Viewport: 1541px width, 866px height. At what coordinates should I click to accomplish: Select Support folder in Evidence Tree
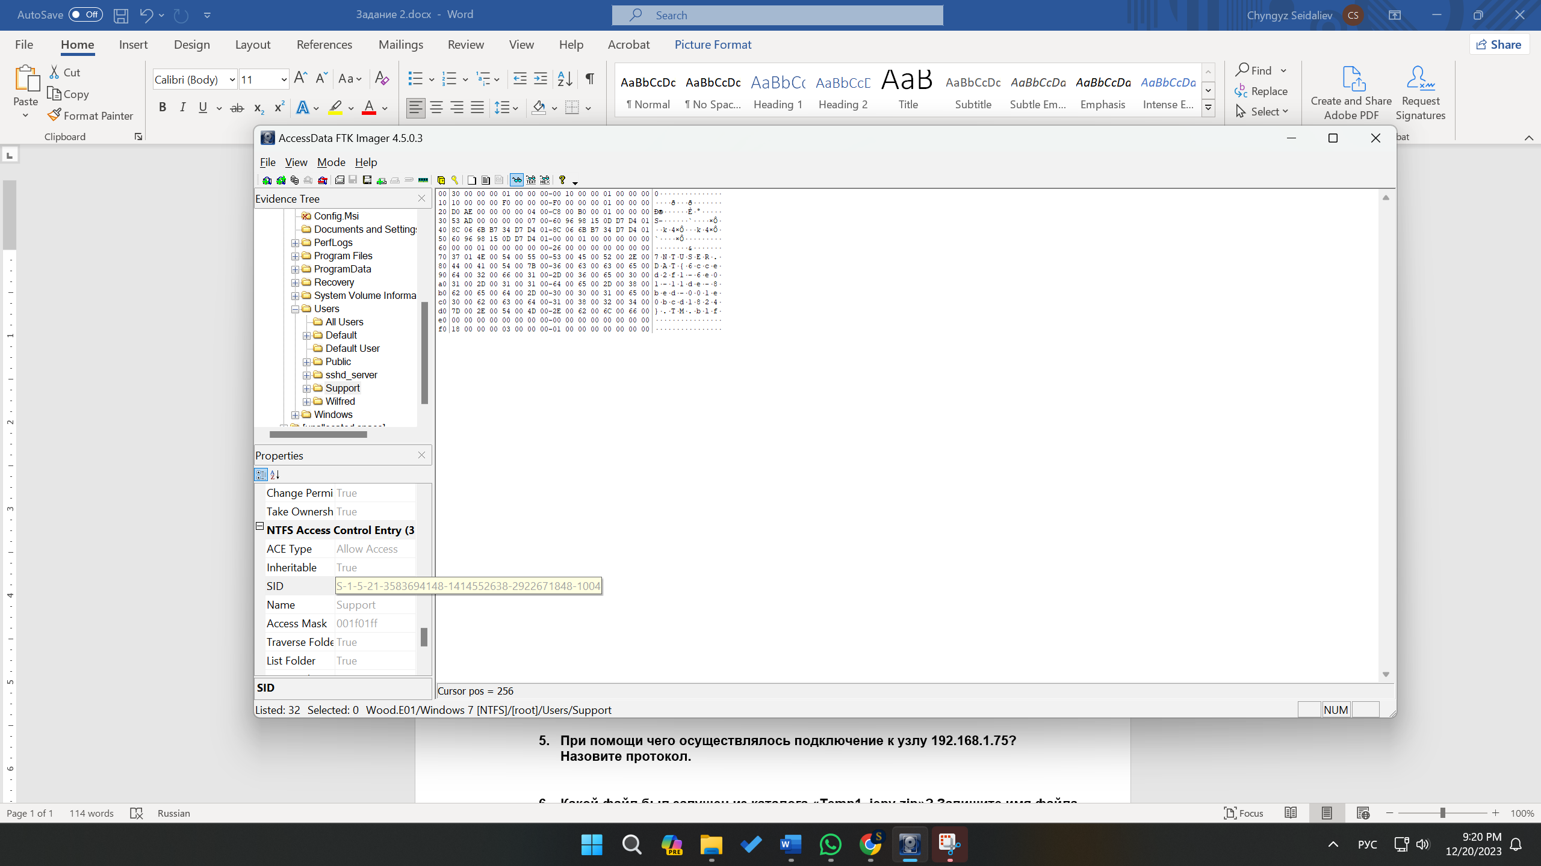point(343,388)
